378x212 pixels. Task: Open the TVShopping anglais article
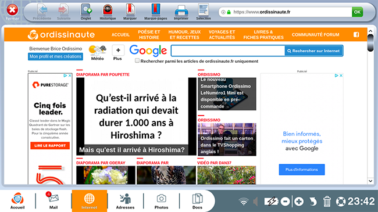(227, 139)
